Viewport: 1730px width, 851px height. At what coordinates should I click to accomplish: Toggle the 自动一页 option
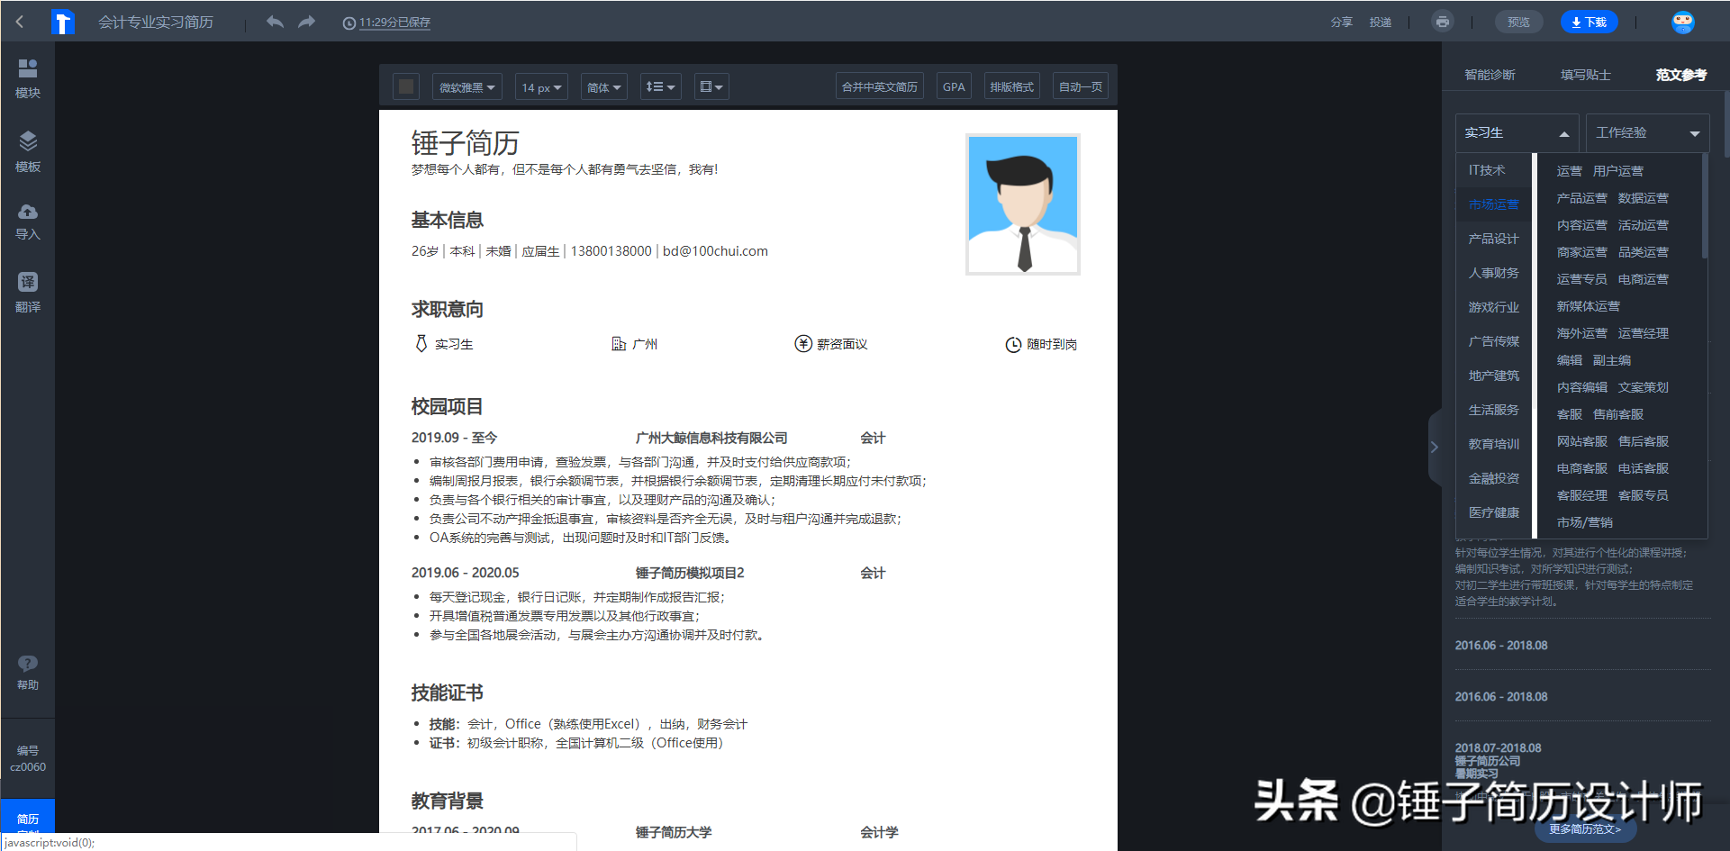(1080, 87)
